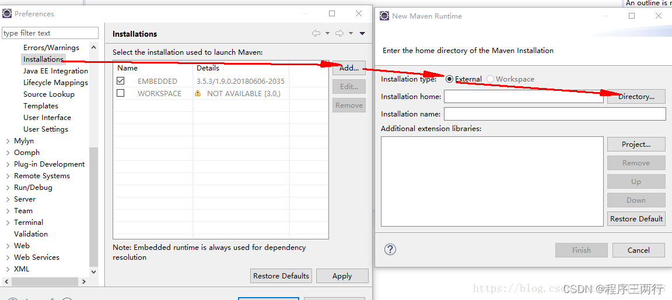672x300 pixels.
Task: Focus the Installation home field
Action: coord(524,97)
